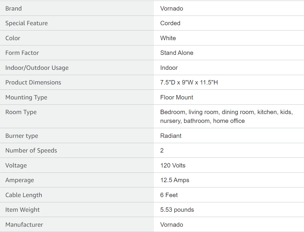Select the 6 Feet cable length value
This screenshot has height=232, width=304.
click(x=169, y=195)
